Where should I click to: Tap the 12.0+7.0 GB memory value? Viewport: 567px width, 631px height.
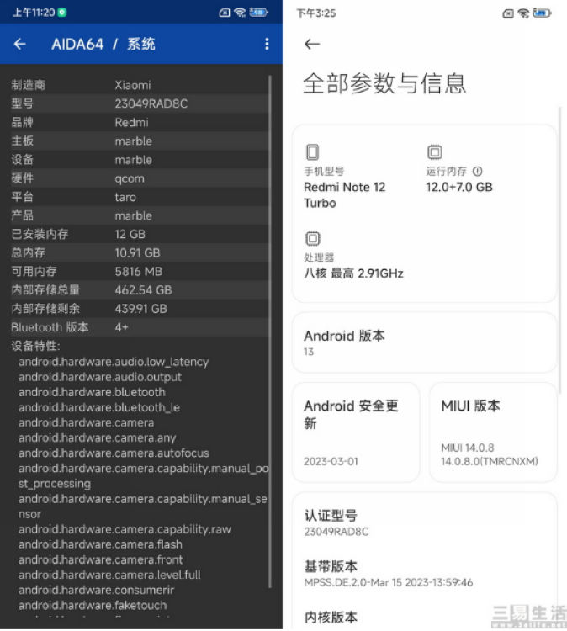coord(459,187)
